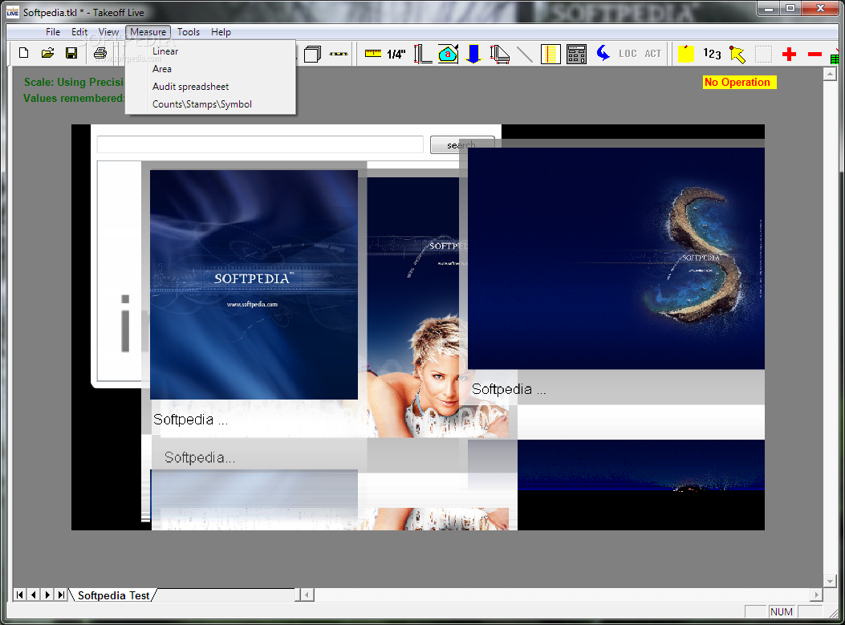Screen dimensions: 845x625
Task: Click the NUM status bar indicator
Action: [x=781, y=611]
